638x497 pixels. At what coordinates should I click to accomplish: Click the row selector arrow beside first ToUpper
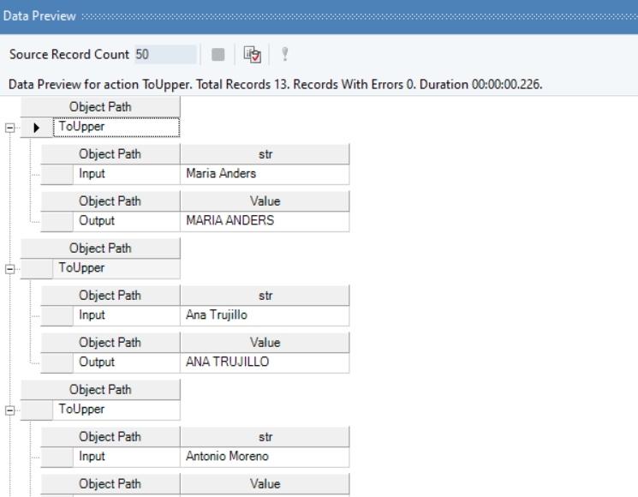coord(37,128)
